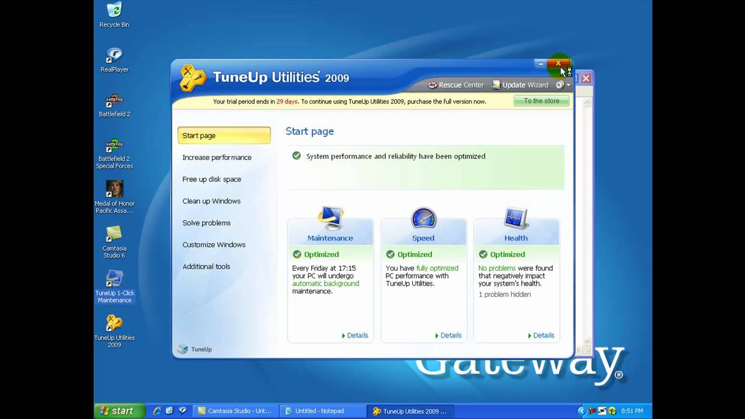Select the Start page tab
Image resolution: width=745 pixels, height=419 pixels.
[x=224, y=136]
